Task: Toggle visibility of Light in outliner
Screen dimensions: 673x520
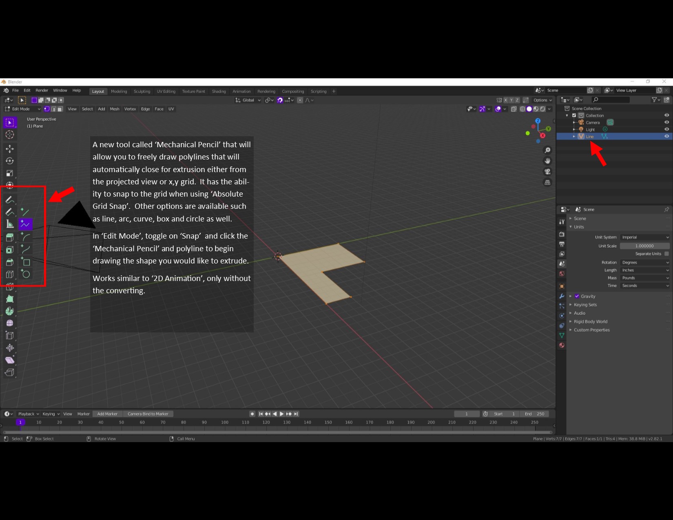Action: [666, 129]
